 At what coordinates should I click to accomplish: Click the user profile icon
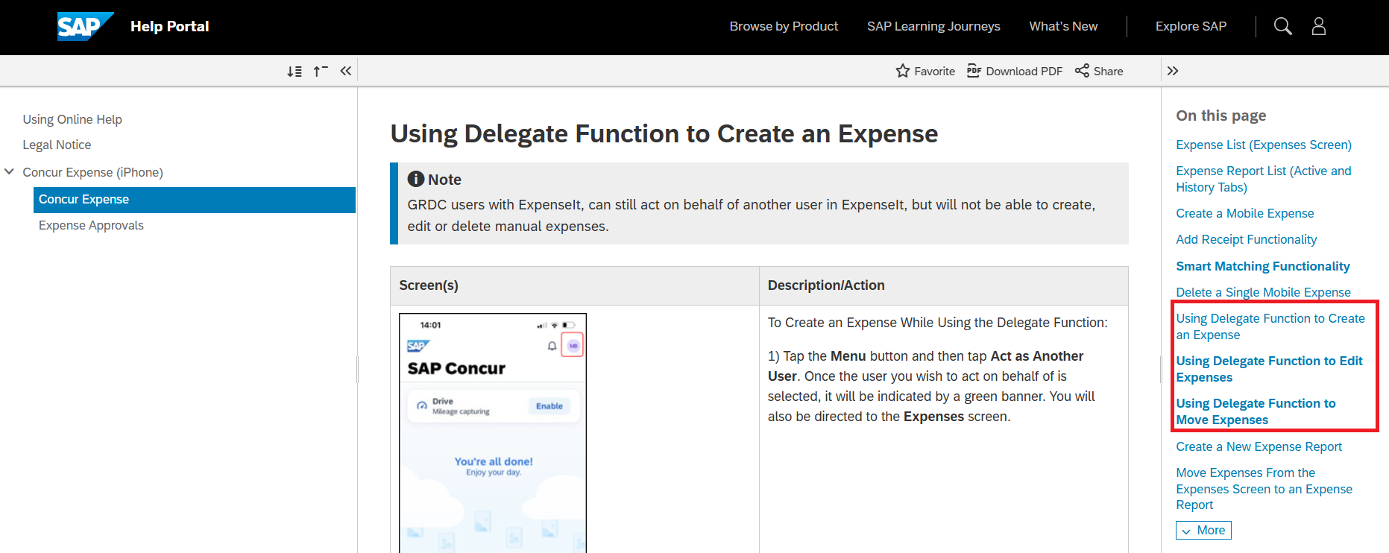[1318, 26]
